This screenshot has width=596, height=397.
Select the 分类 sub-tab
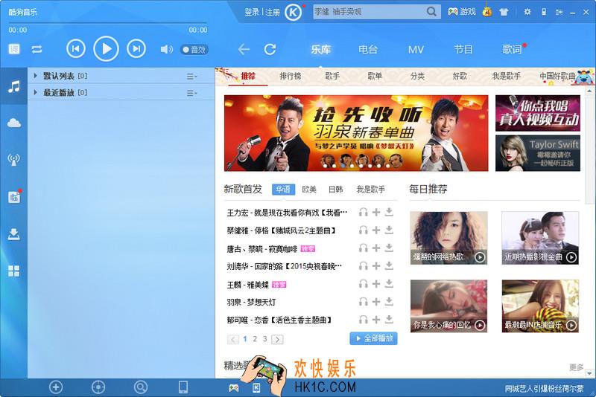click(417, 77)
